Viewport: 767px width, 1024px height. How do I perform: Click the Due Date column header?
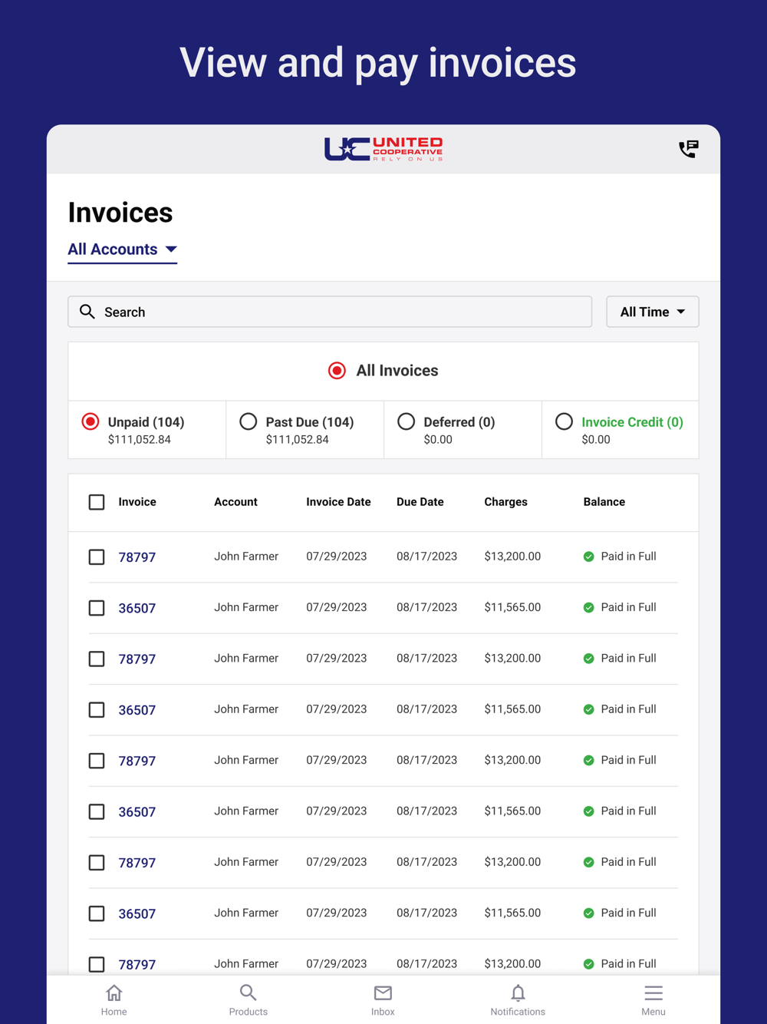[x=420, y=502]
